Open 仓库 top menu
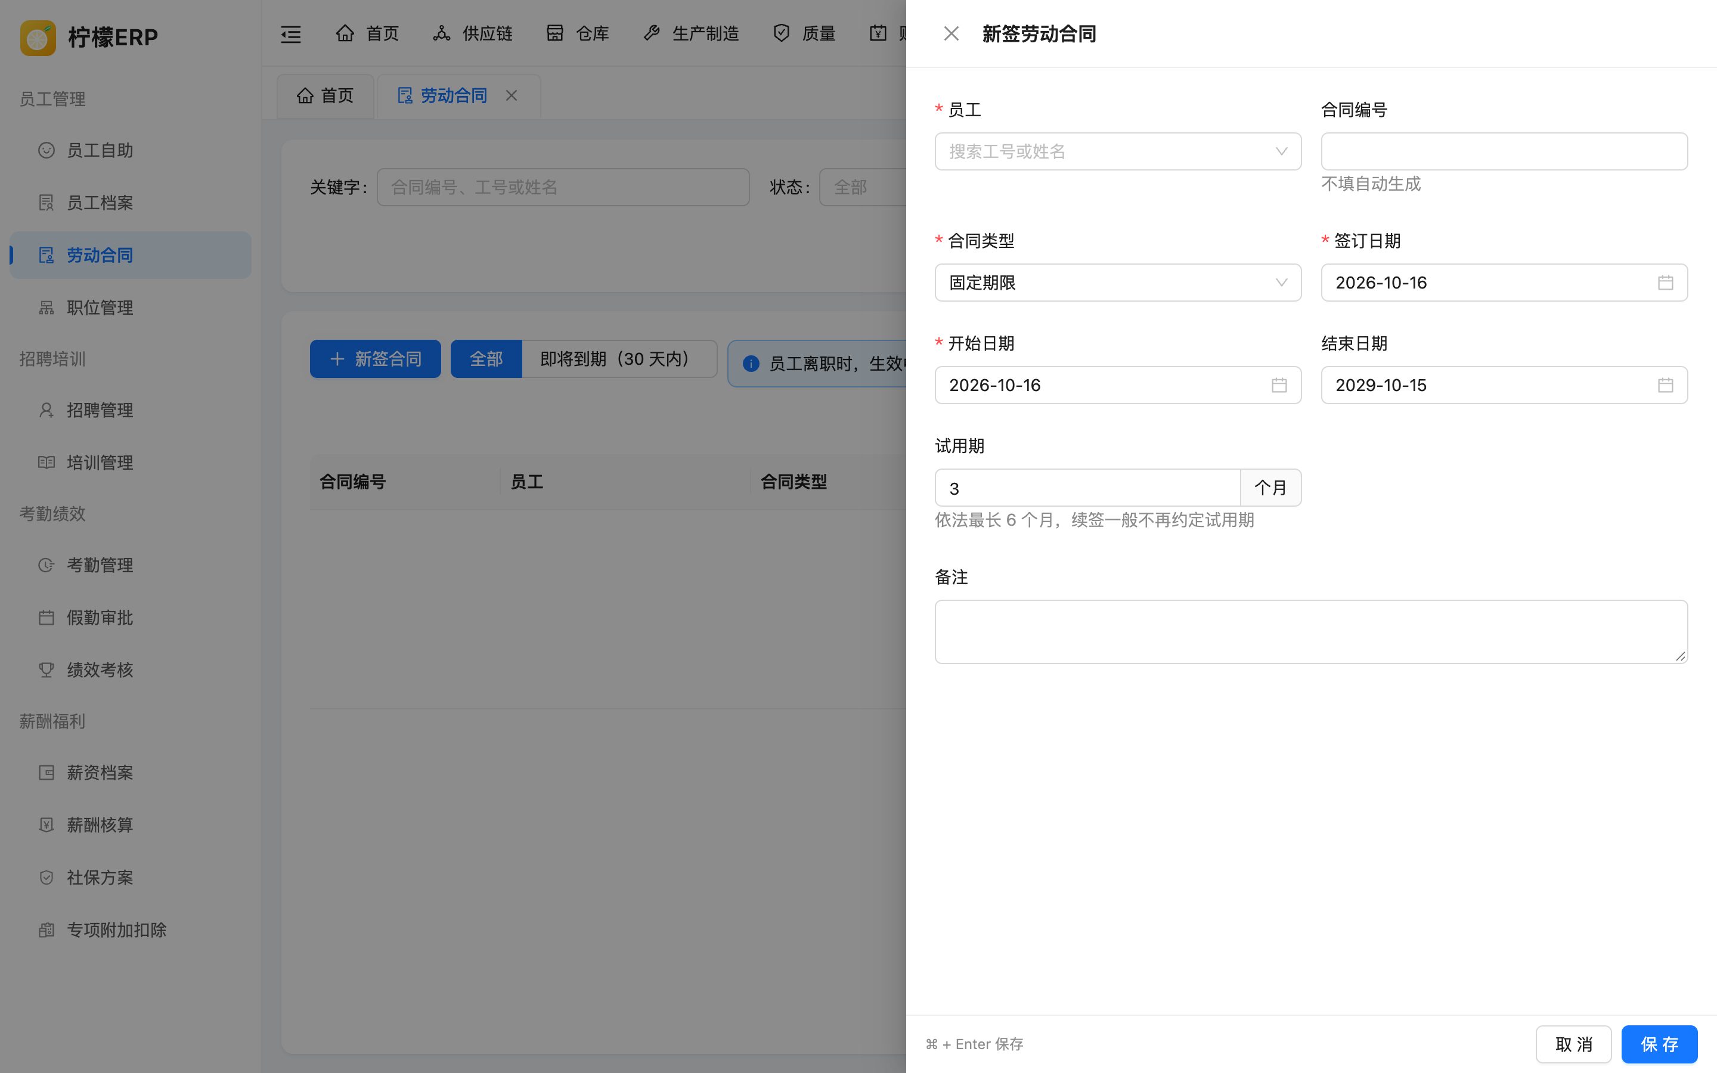The width and height of the screenshot is (1717, 1073). [x=578, y=33]
